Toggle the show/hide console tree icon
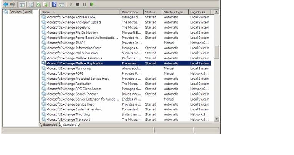The width and height of the screenshot is (294, 155). point(22,4)
